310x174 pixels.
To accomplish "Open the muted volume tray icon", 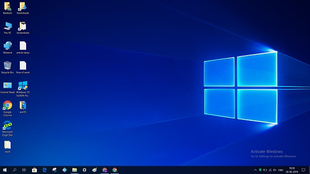I will coord(275,170).
